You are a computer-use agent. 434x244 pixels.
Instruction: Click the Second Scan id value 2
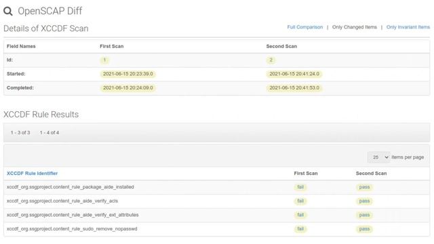(x=271, y=60)
